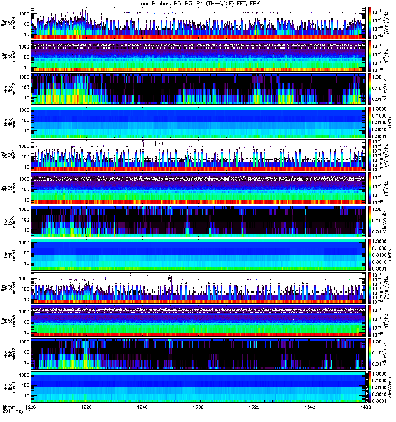
Task: Click the 'the fbk scm1' y-axis title
Action: pos(10,387)
